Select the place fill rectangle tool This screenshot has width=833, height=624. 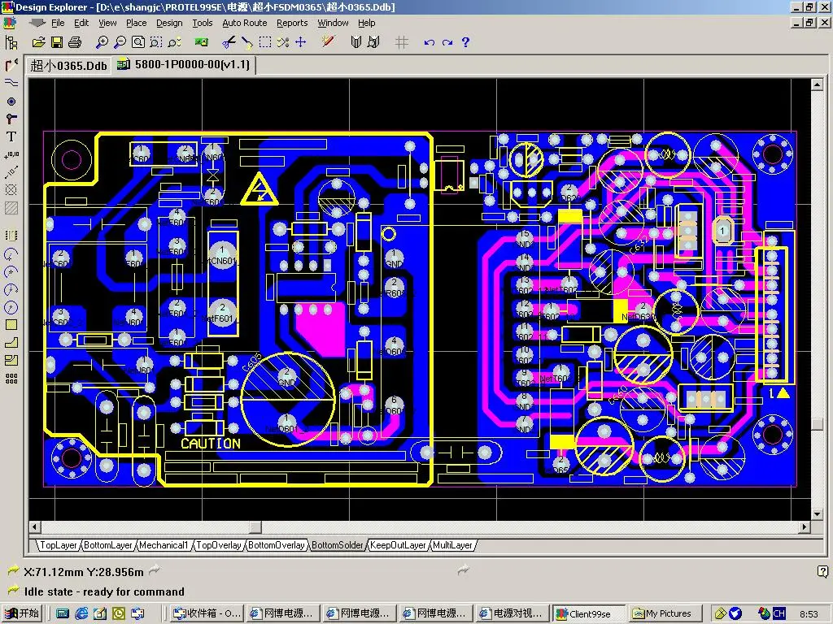11,325
